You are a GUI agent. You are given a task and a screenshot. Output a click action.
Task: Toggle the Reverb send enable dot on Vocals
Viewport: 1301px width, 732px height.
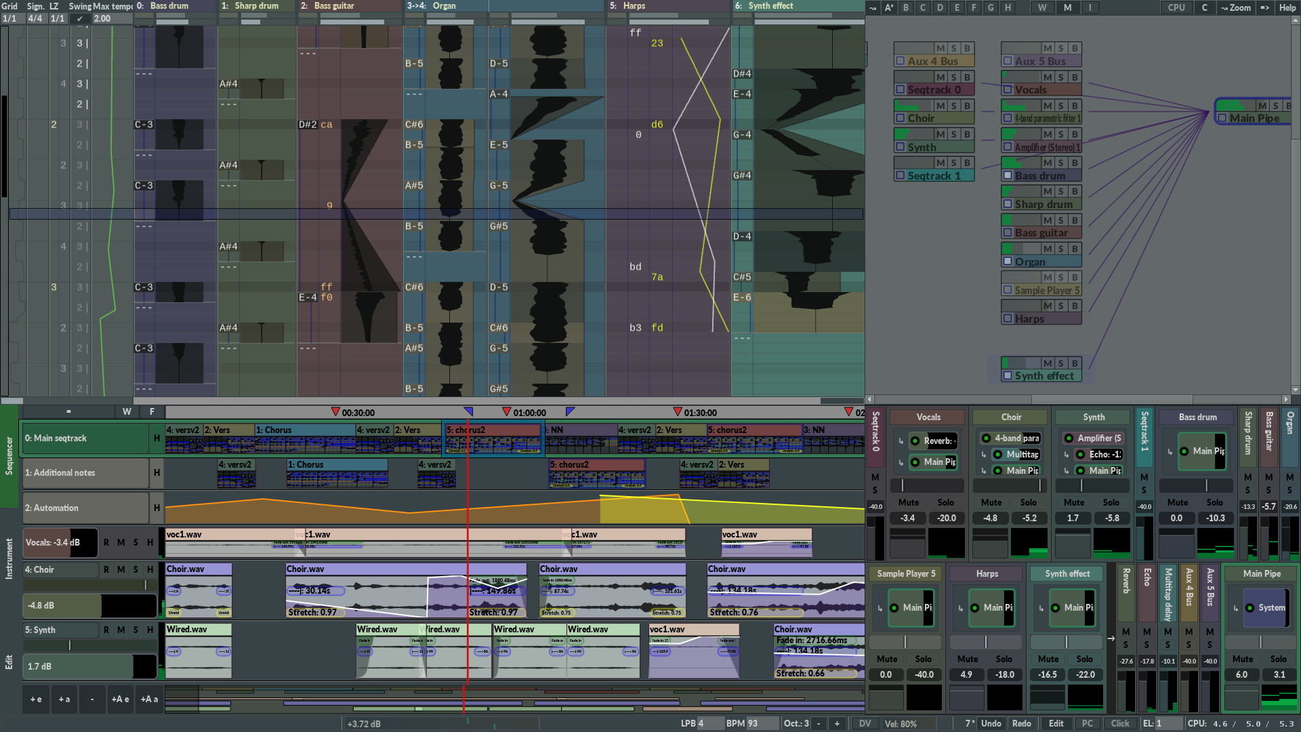[915, 441]
